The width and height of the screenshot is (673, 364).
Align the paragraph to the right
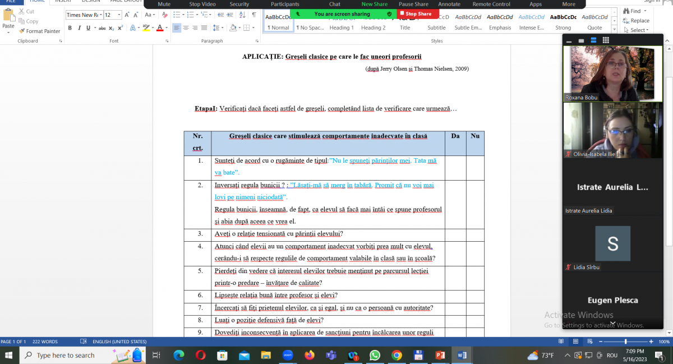pyautogui.click(x=195, y=28)
